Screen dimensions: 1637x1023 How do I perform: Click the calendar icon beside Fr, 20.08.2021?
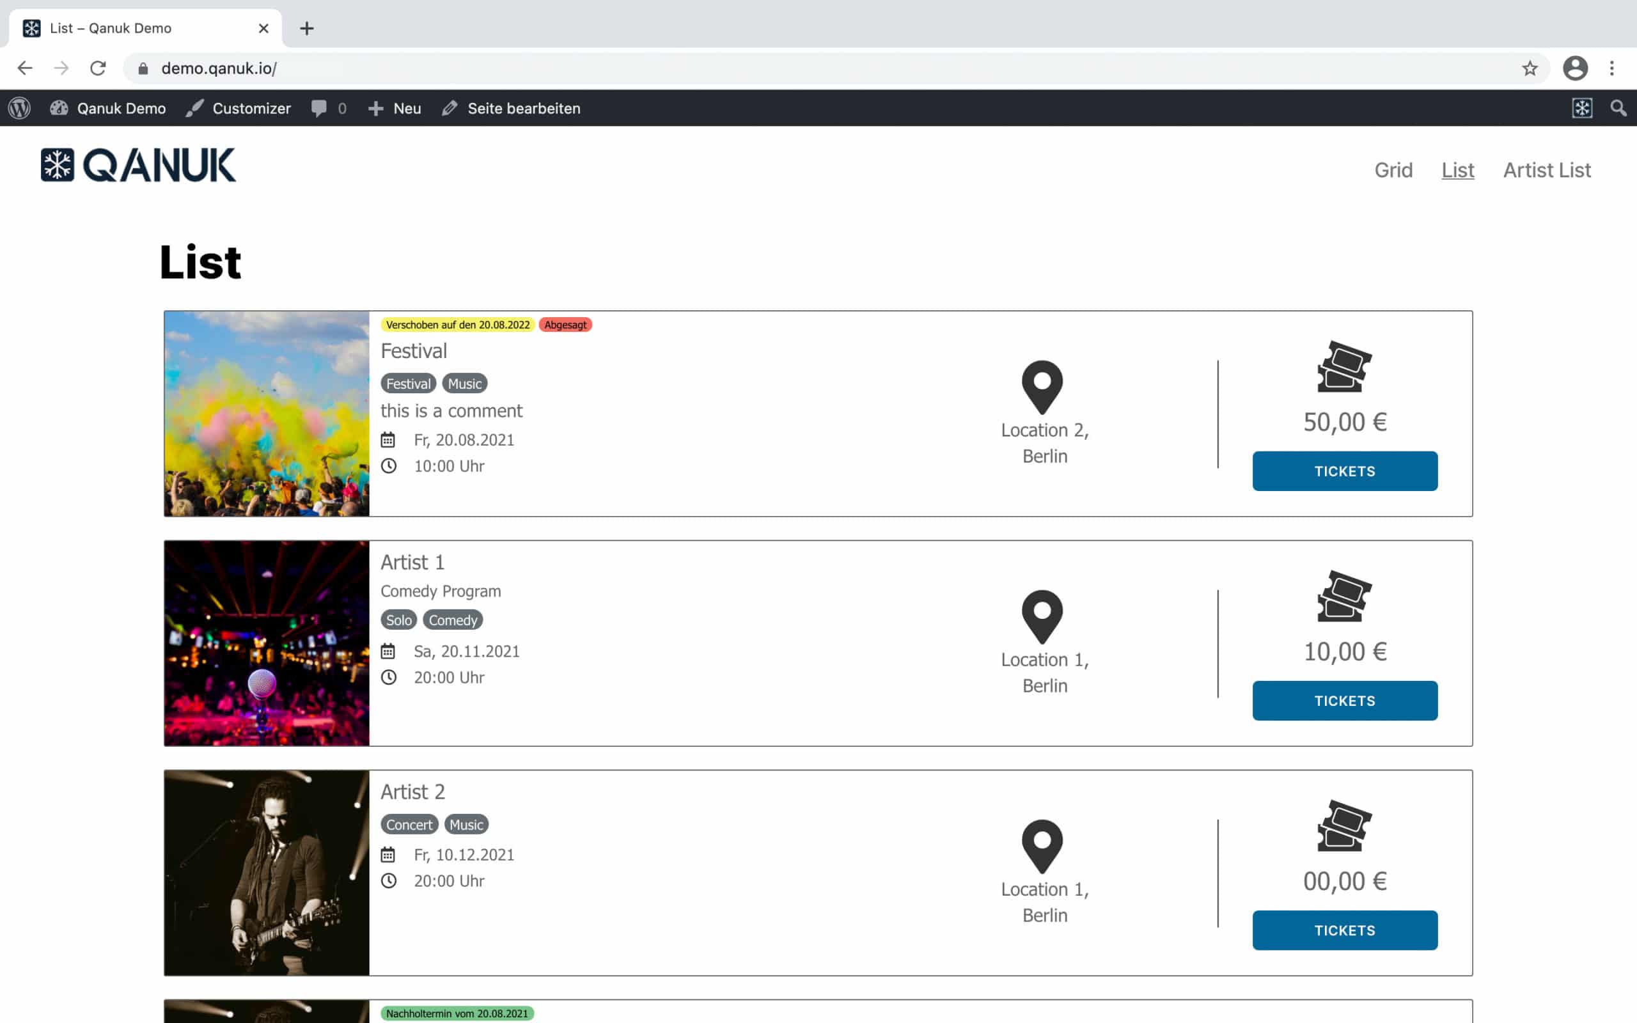click(x=388, y=440)
